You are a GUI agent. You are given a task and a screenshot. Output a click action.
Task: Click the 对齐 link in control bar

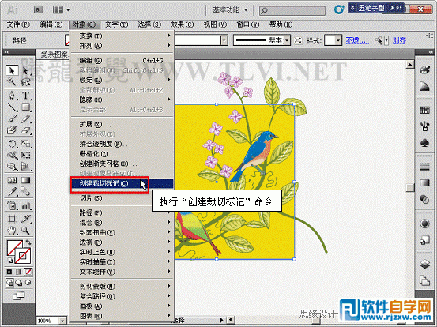pos(399,40)
